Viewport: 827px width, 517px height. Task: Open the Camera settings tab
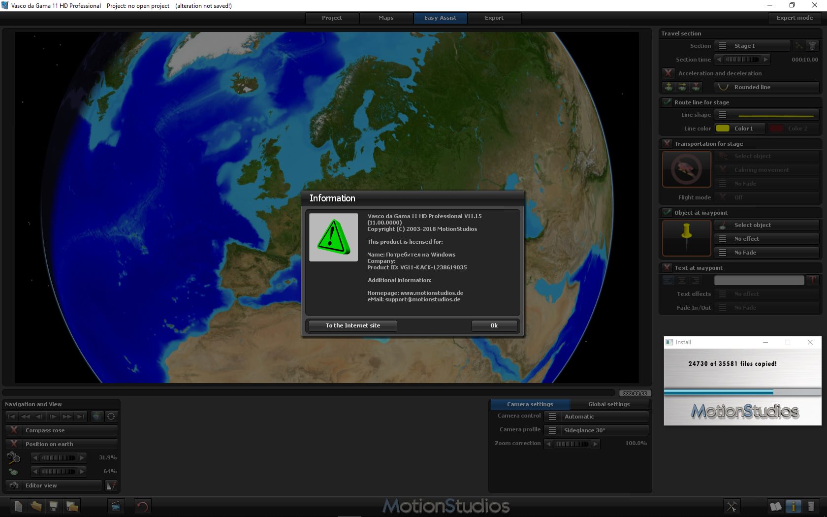[530, 404]
